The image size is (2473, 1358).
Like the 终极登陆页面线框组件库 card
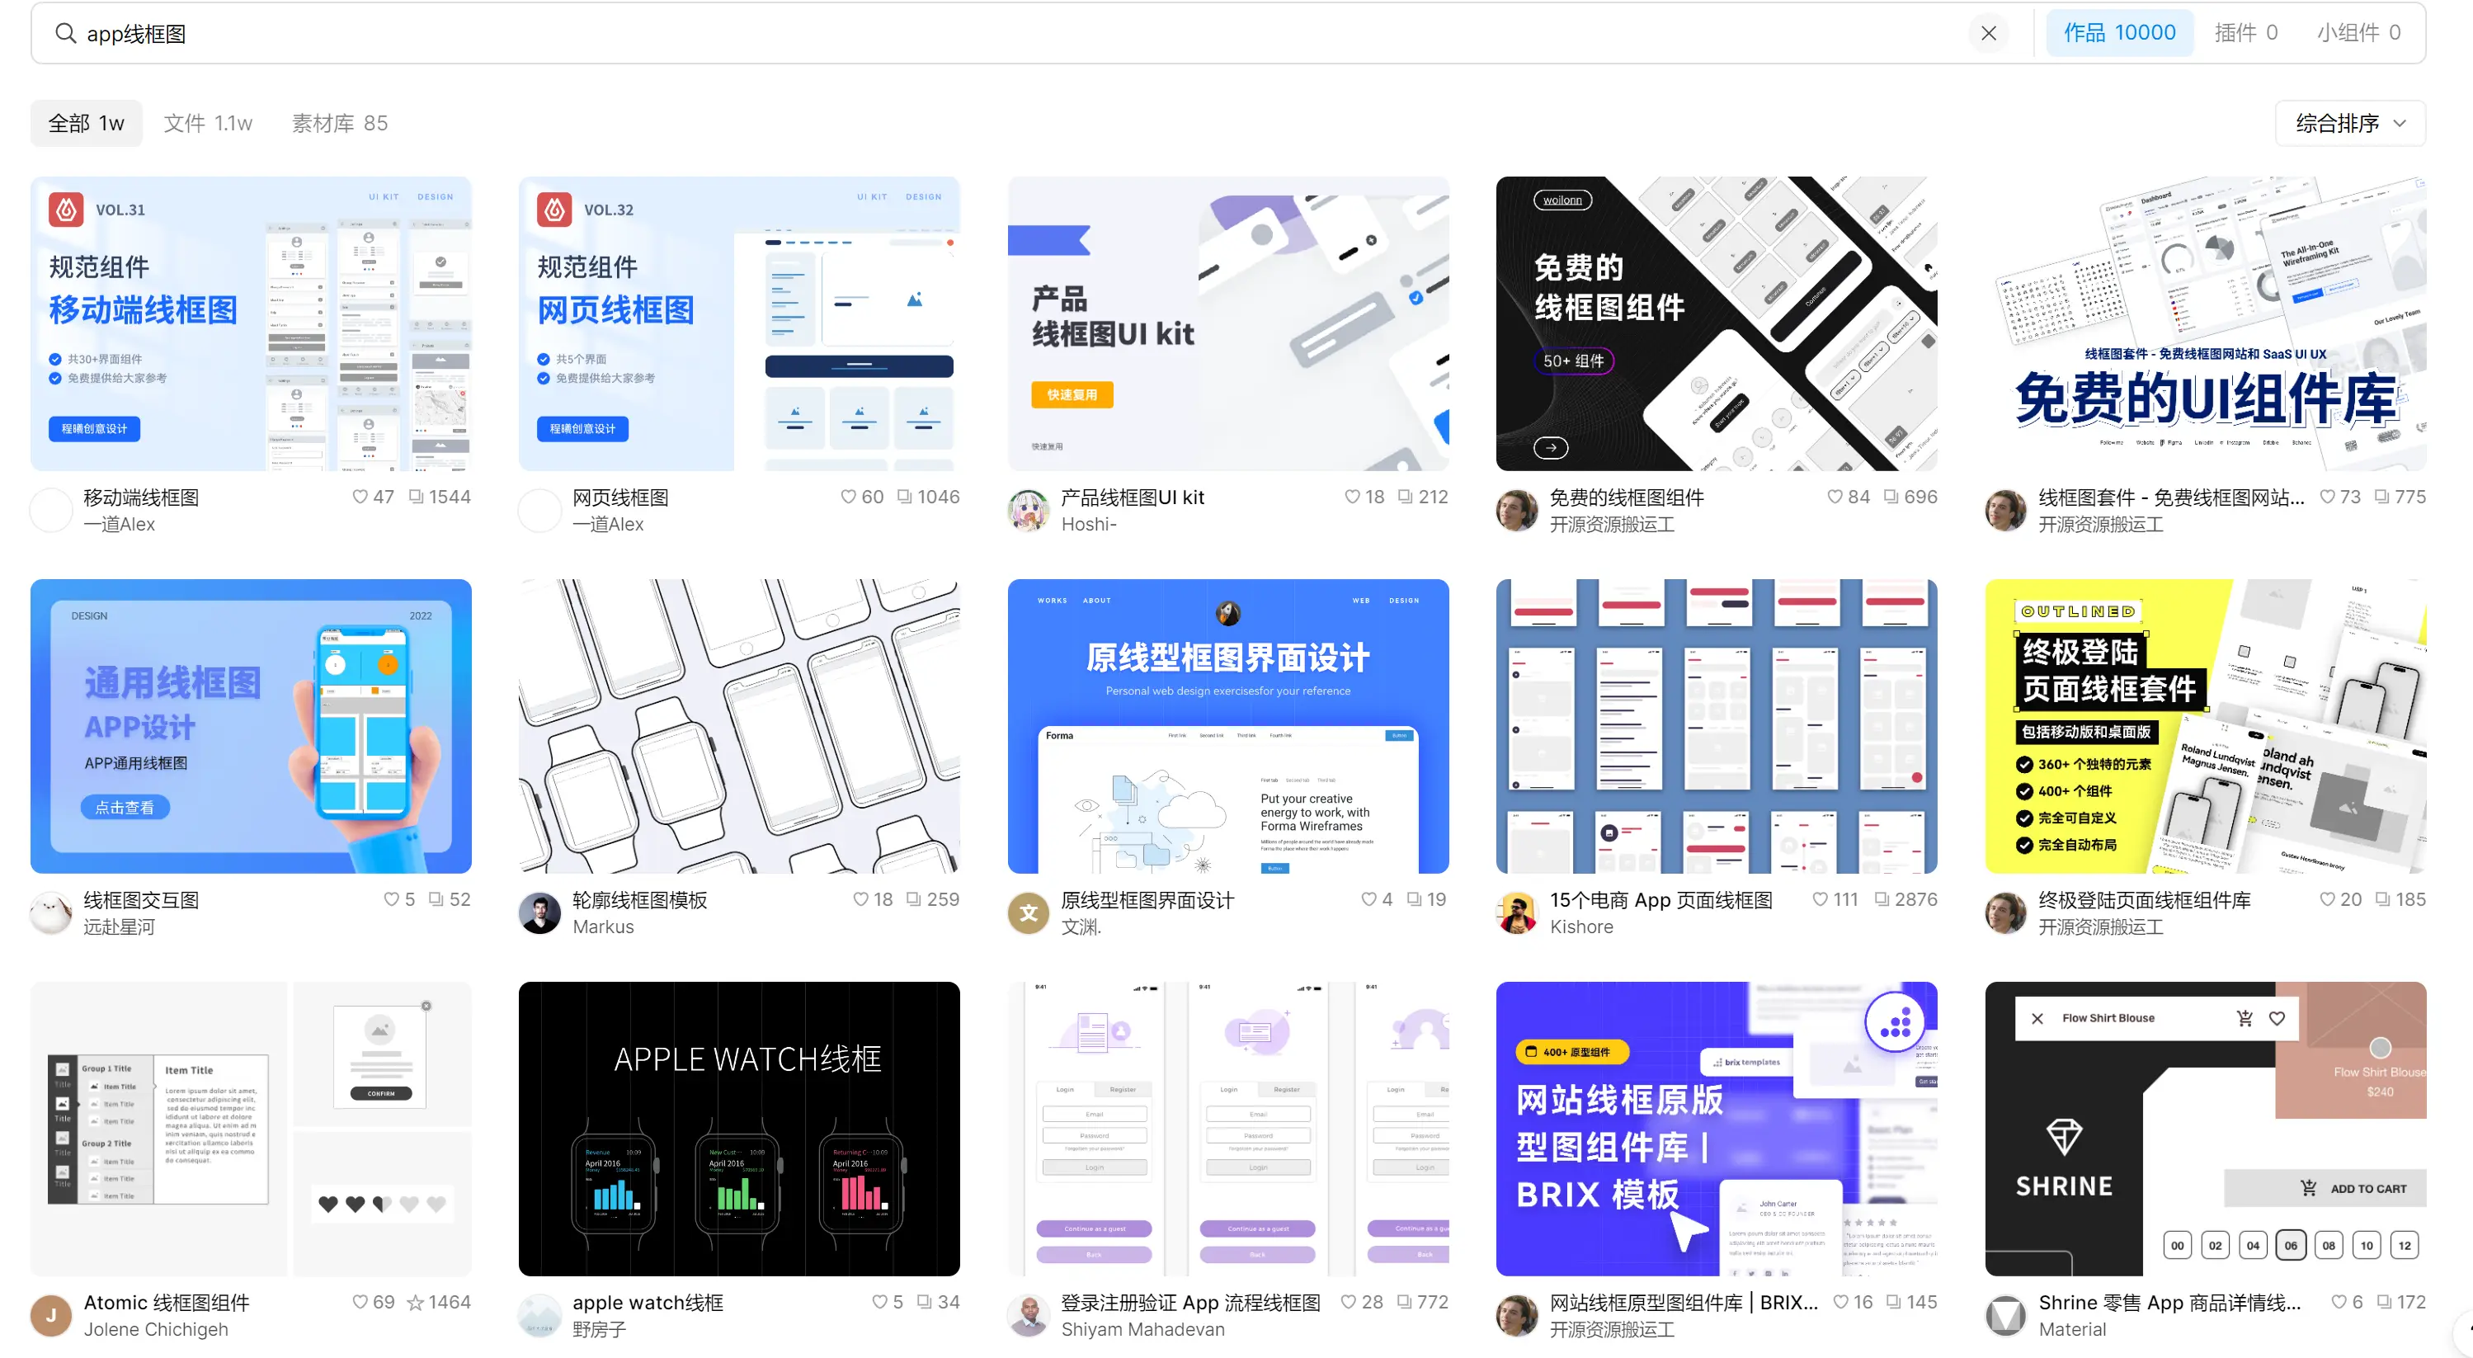pyautogui.click(x=2325, y=899)
